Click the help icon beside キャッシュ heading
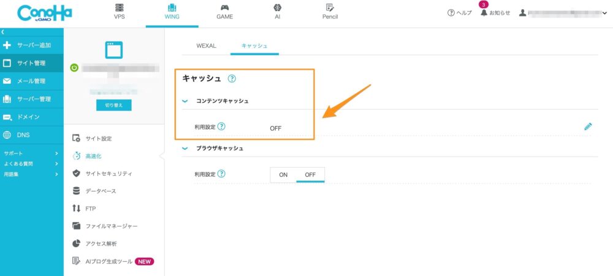613x276 pixels. coord(232,78)
